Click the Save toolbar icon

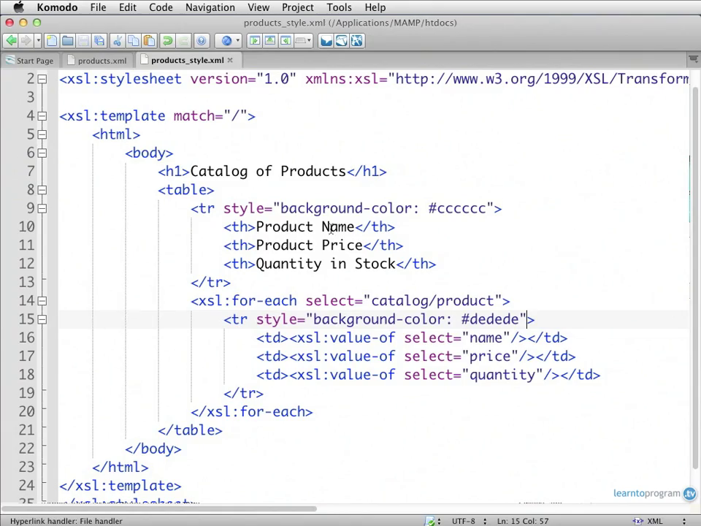[83, 41]
